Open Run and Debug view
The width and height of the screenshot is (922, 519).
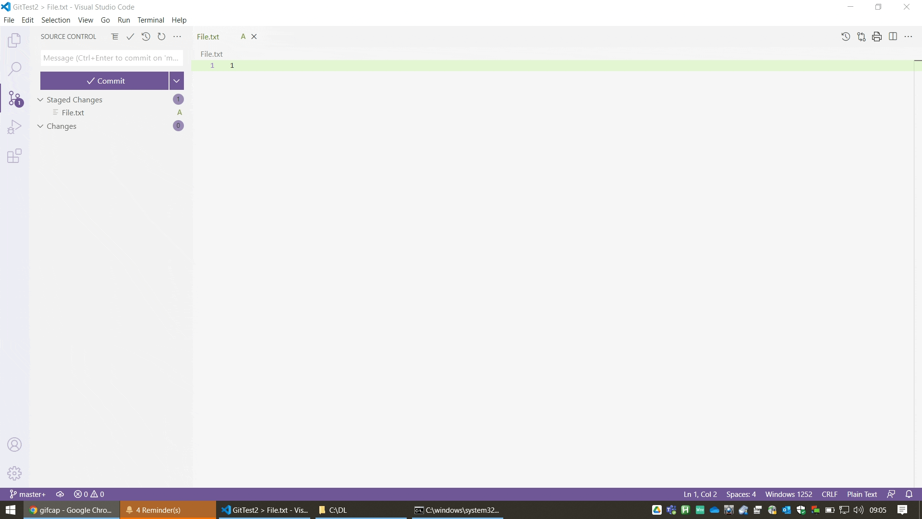[x=14, y=127]
